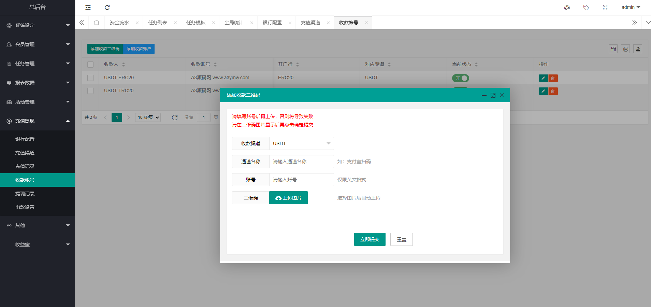Print the table with printer icon

point(626,49)
